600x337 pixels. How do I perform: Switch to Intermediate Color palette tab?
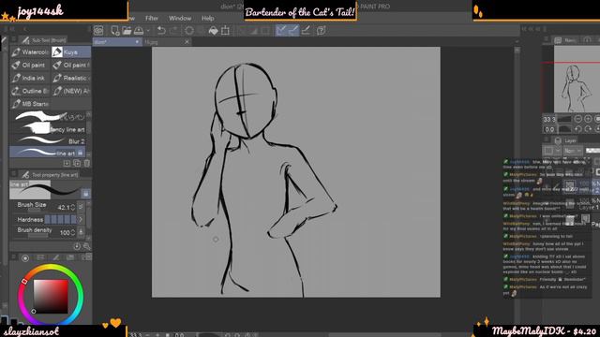56,258
